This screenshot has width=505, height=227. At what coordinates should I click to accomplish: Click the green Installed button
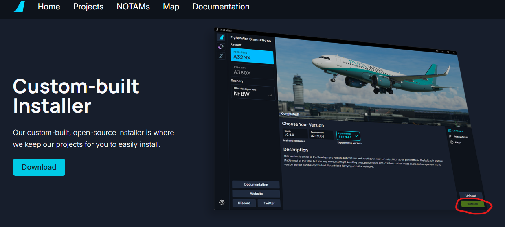[472, 204]
